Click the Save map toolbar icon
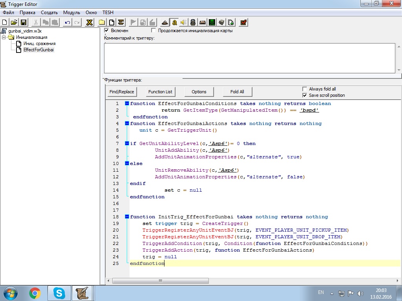 (24, 22)
